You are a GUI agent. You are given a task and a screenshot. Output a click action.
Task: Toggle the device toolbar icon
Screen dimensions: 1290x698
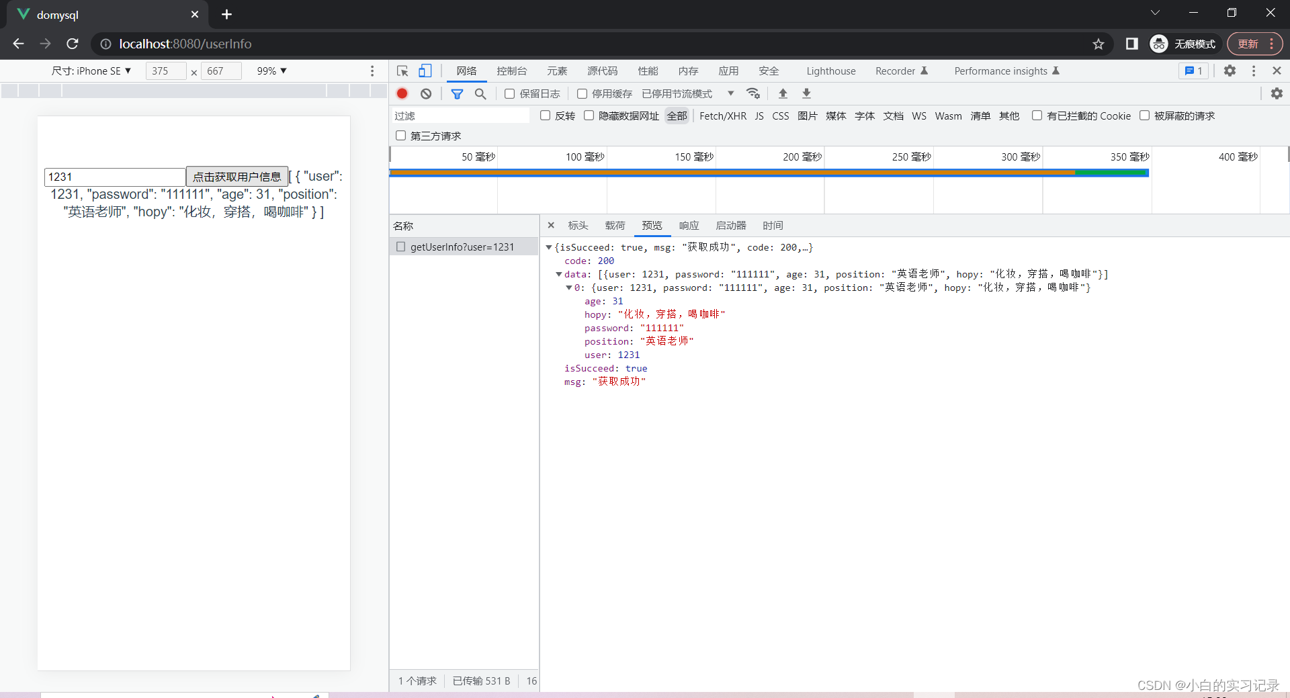(425, 71)
